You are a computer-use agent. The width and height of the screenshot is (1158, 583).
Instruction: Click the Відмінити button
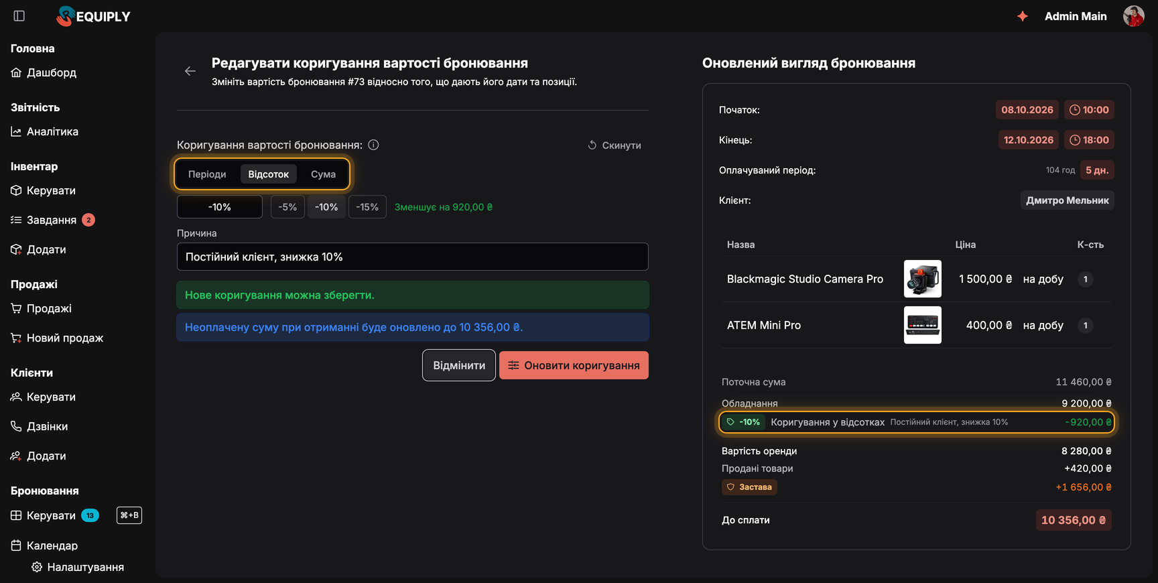tap(459, 365)
